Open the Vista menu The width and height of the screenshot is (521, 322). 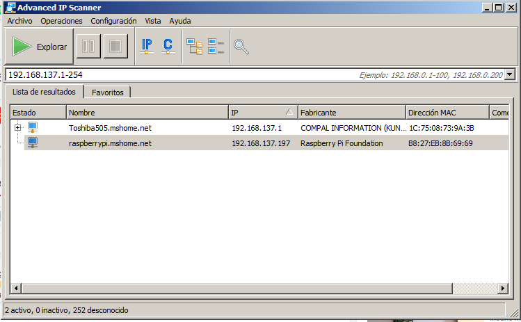pos(153,21)
